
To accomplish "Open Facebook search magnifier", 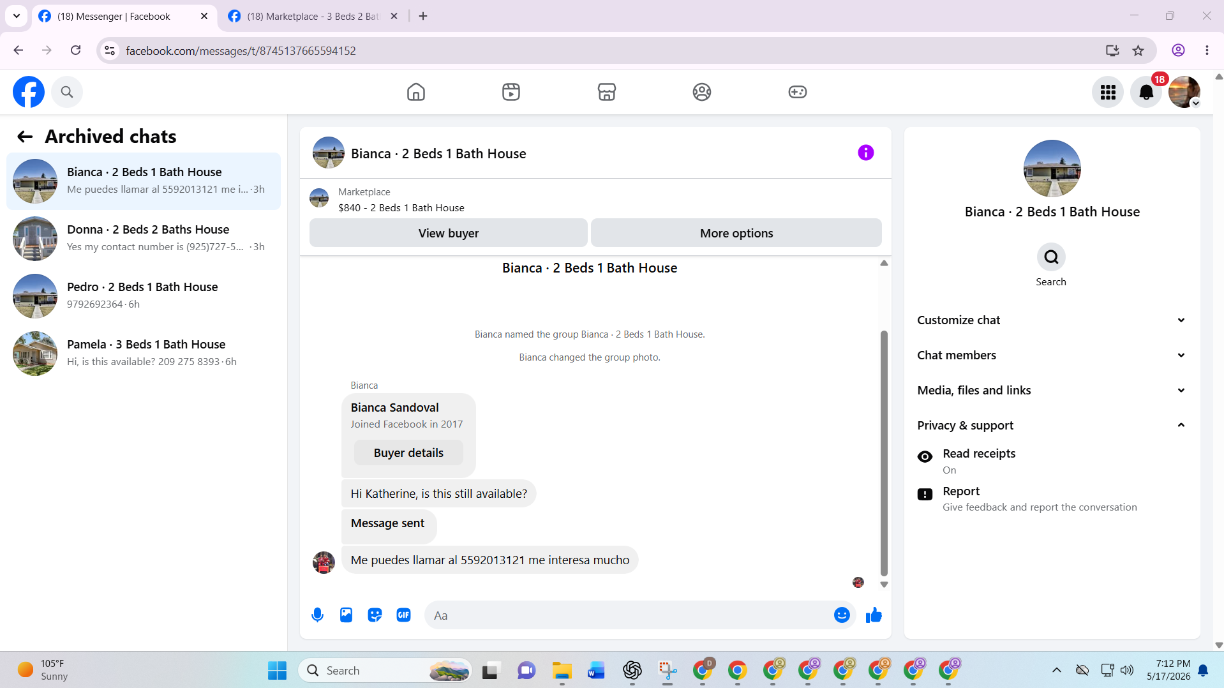I will point(67,92).
